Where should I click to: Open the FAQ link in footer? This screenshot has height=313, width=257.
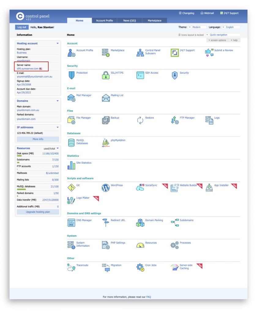click(148, 297)
